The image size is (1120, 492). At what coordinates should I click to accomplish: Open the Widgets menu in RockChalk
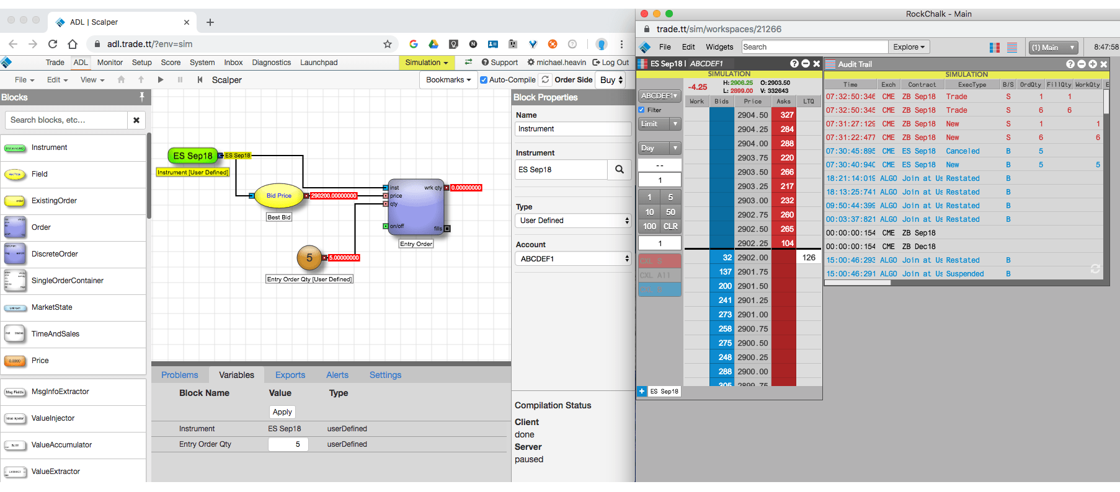(719, 47)
